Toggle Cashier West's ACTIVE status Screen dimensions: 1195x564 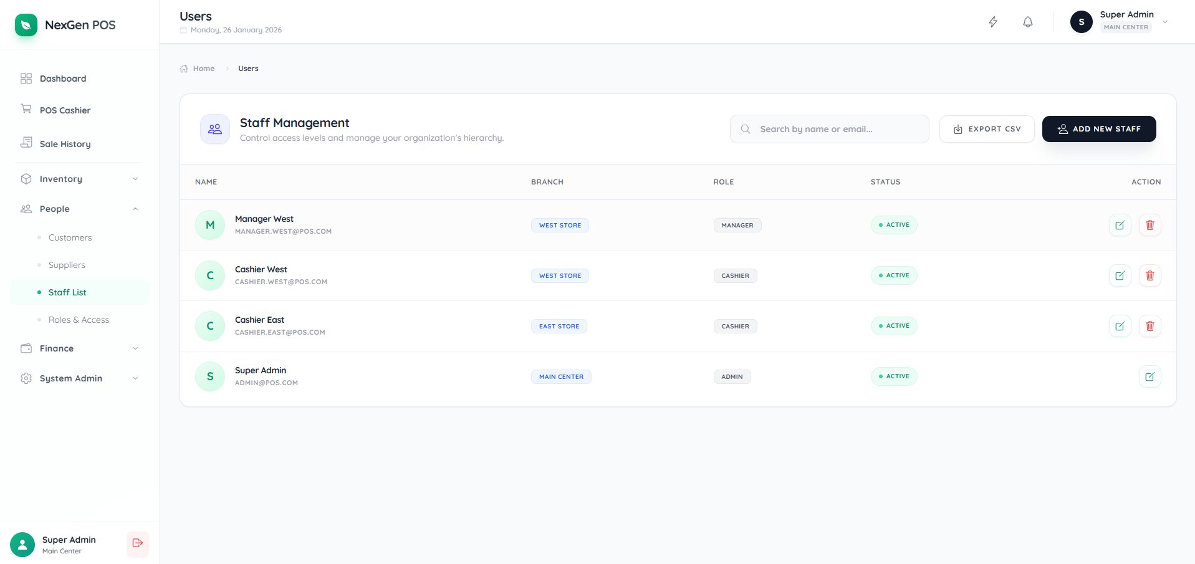click(894, 275)
